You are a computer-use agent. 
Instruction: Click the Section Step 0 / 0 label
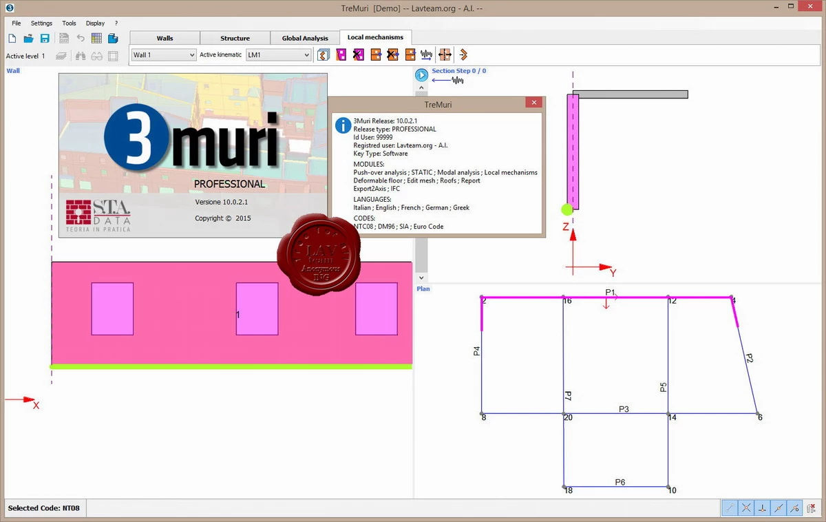(458, 71)
